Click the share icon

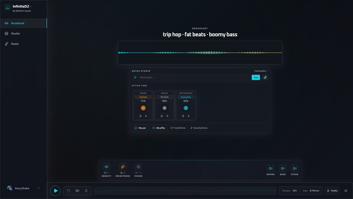coord(346,191)
